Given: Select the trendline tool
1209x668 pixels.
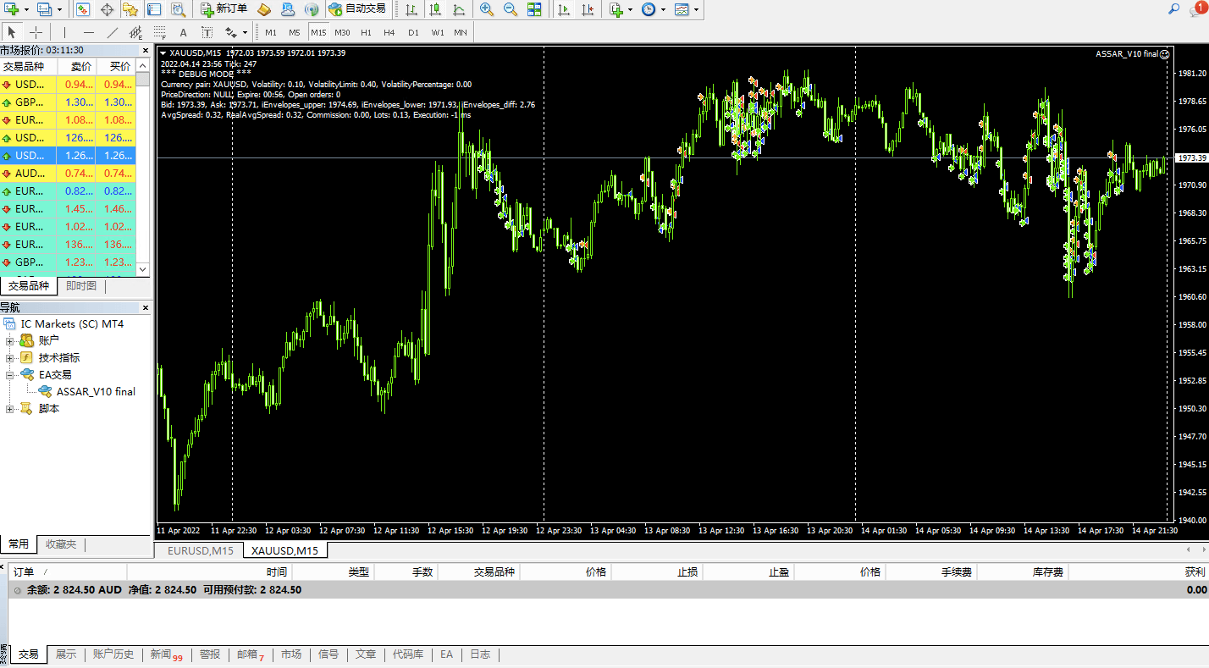Looking at the screenshot, I should (x=112, y=32).
